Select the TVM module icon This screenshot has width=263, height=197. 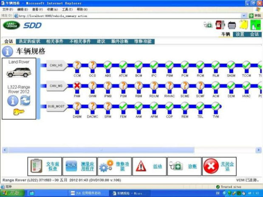coord(216,106)
